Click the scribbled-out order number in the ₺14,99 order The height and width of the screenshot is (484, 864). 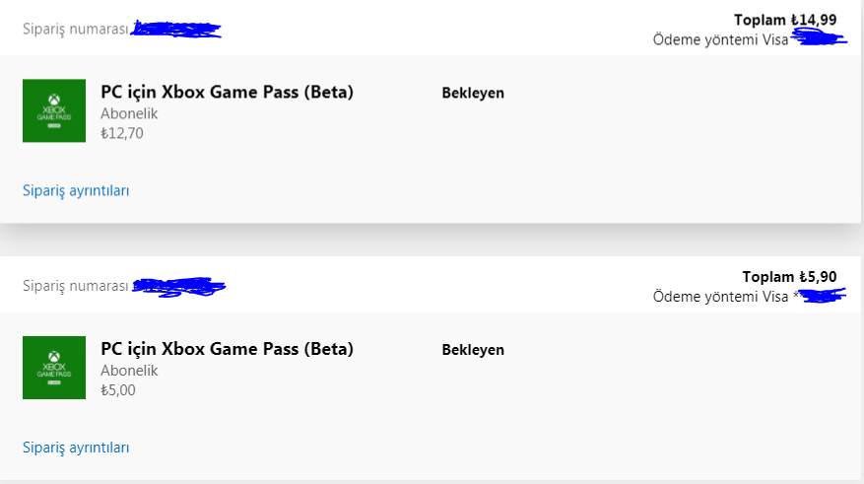pos(175,30)
